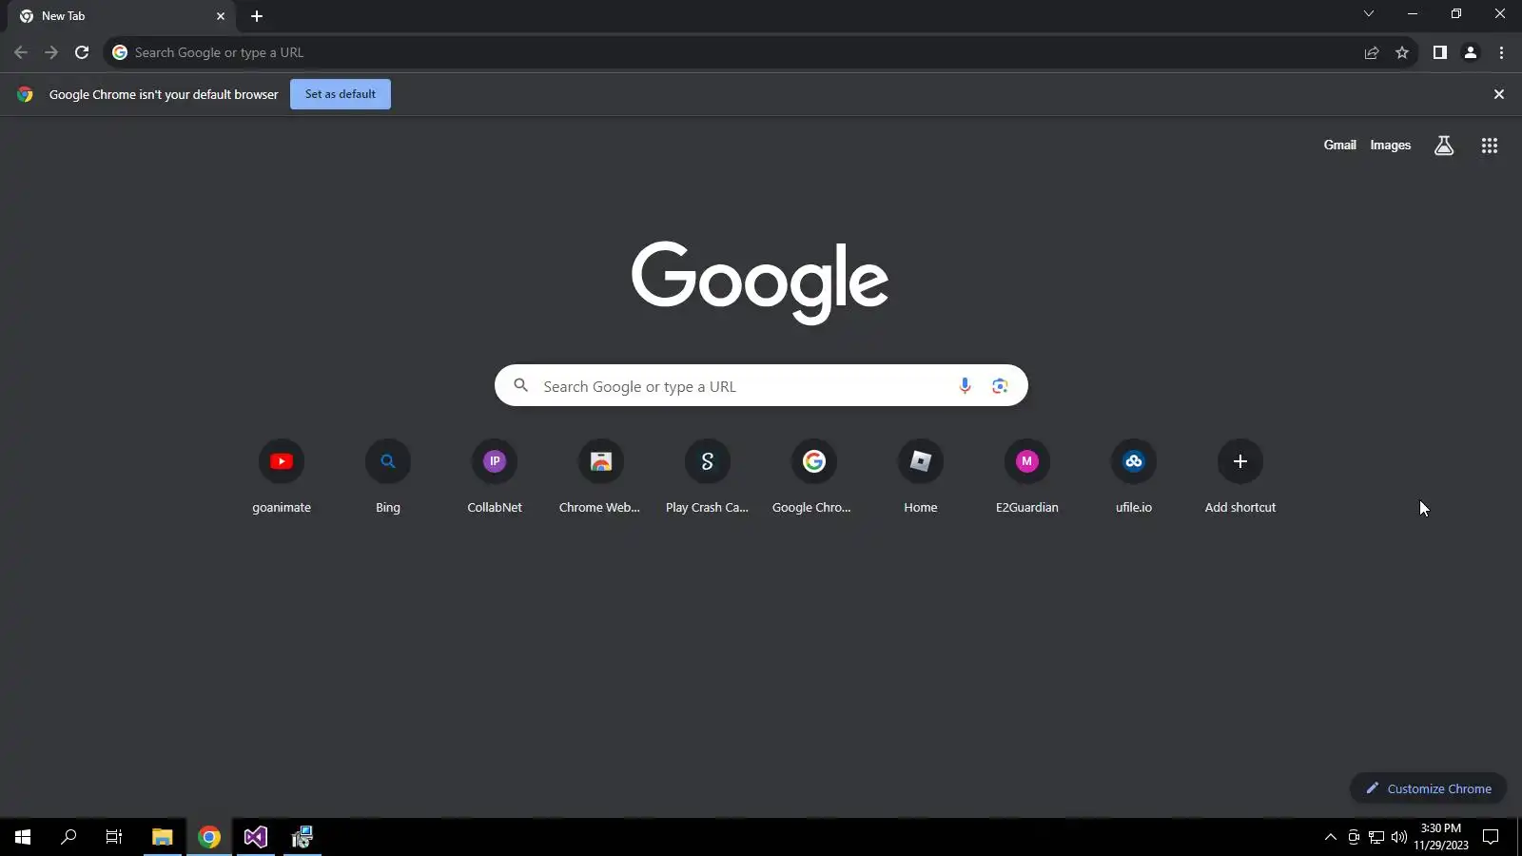Click the Set as default button
The width and height of the screenshot is (1522, 856).
[341, 94]
